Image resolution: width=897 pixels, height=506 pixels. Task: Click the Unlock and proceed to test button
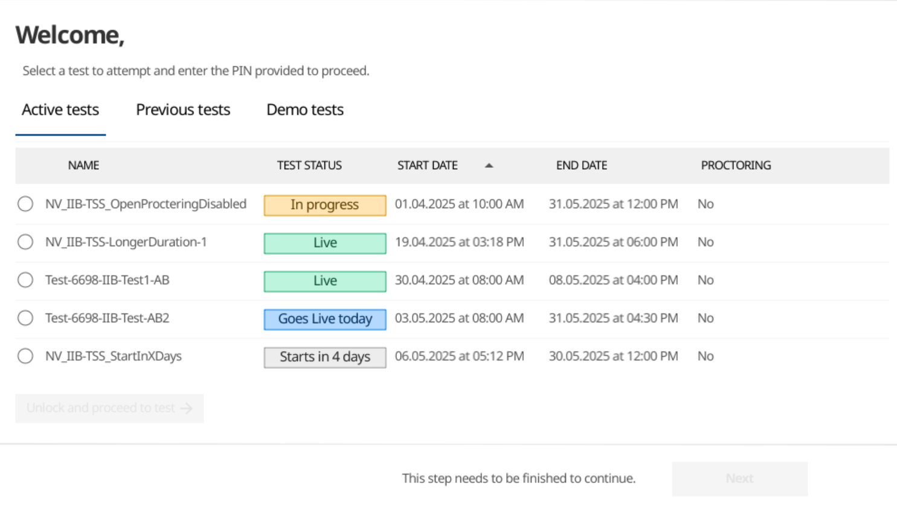tap(109, 409)
